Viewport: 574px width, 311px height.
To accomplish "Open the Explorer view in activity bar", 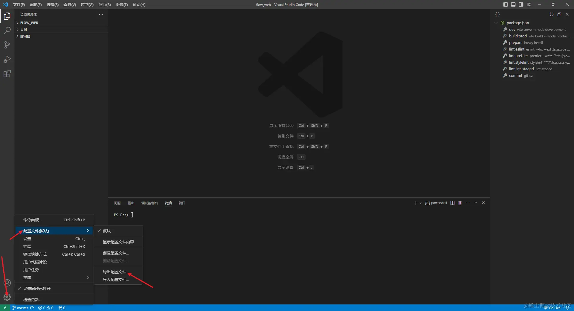I will (7, 16).
